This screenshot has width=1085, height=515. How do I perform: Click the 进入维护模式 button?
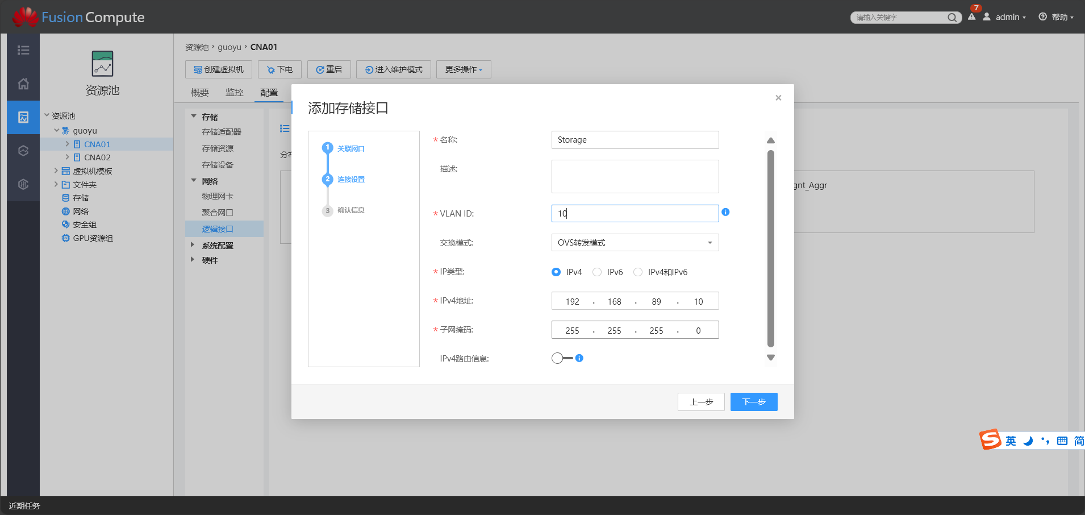394,69
